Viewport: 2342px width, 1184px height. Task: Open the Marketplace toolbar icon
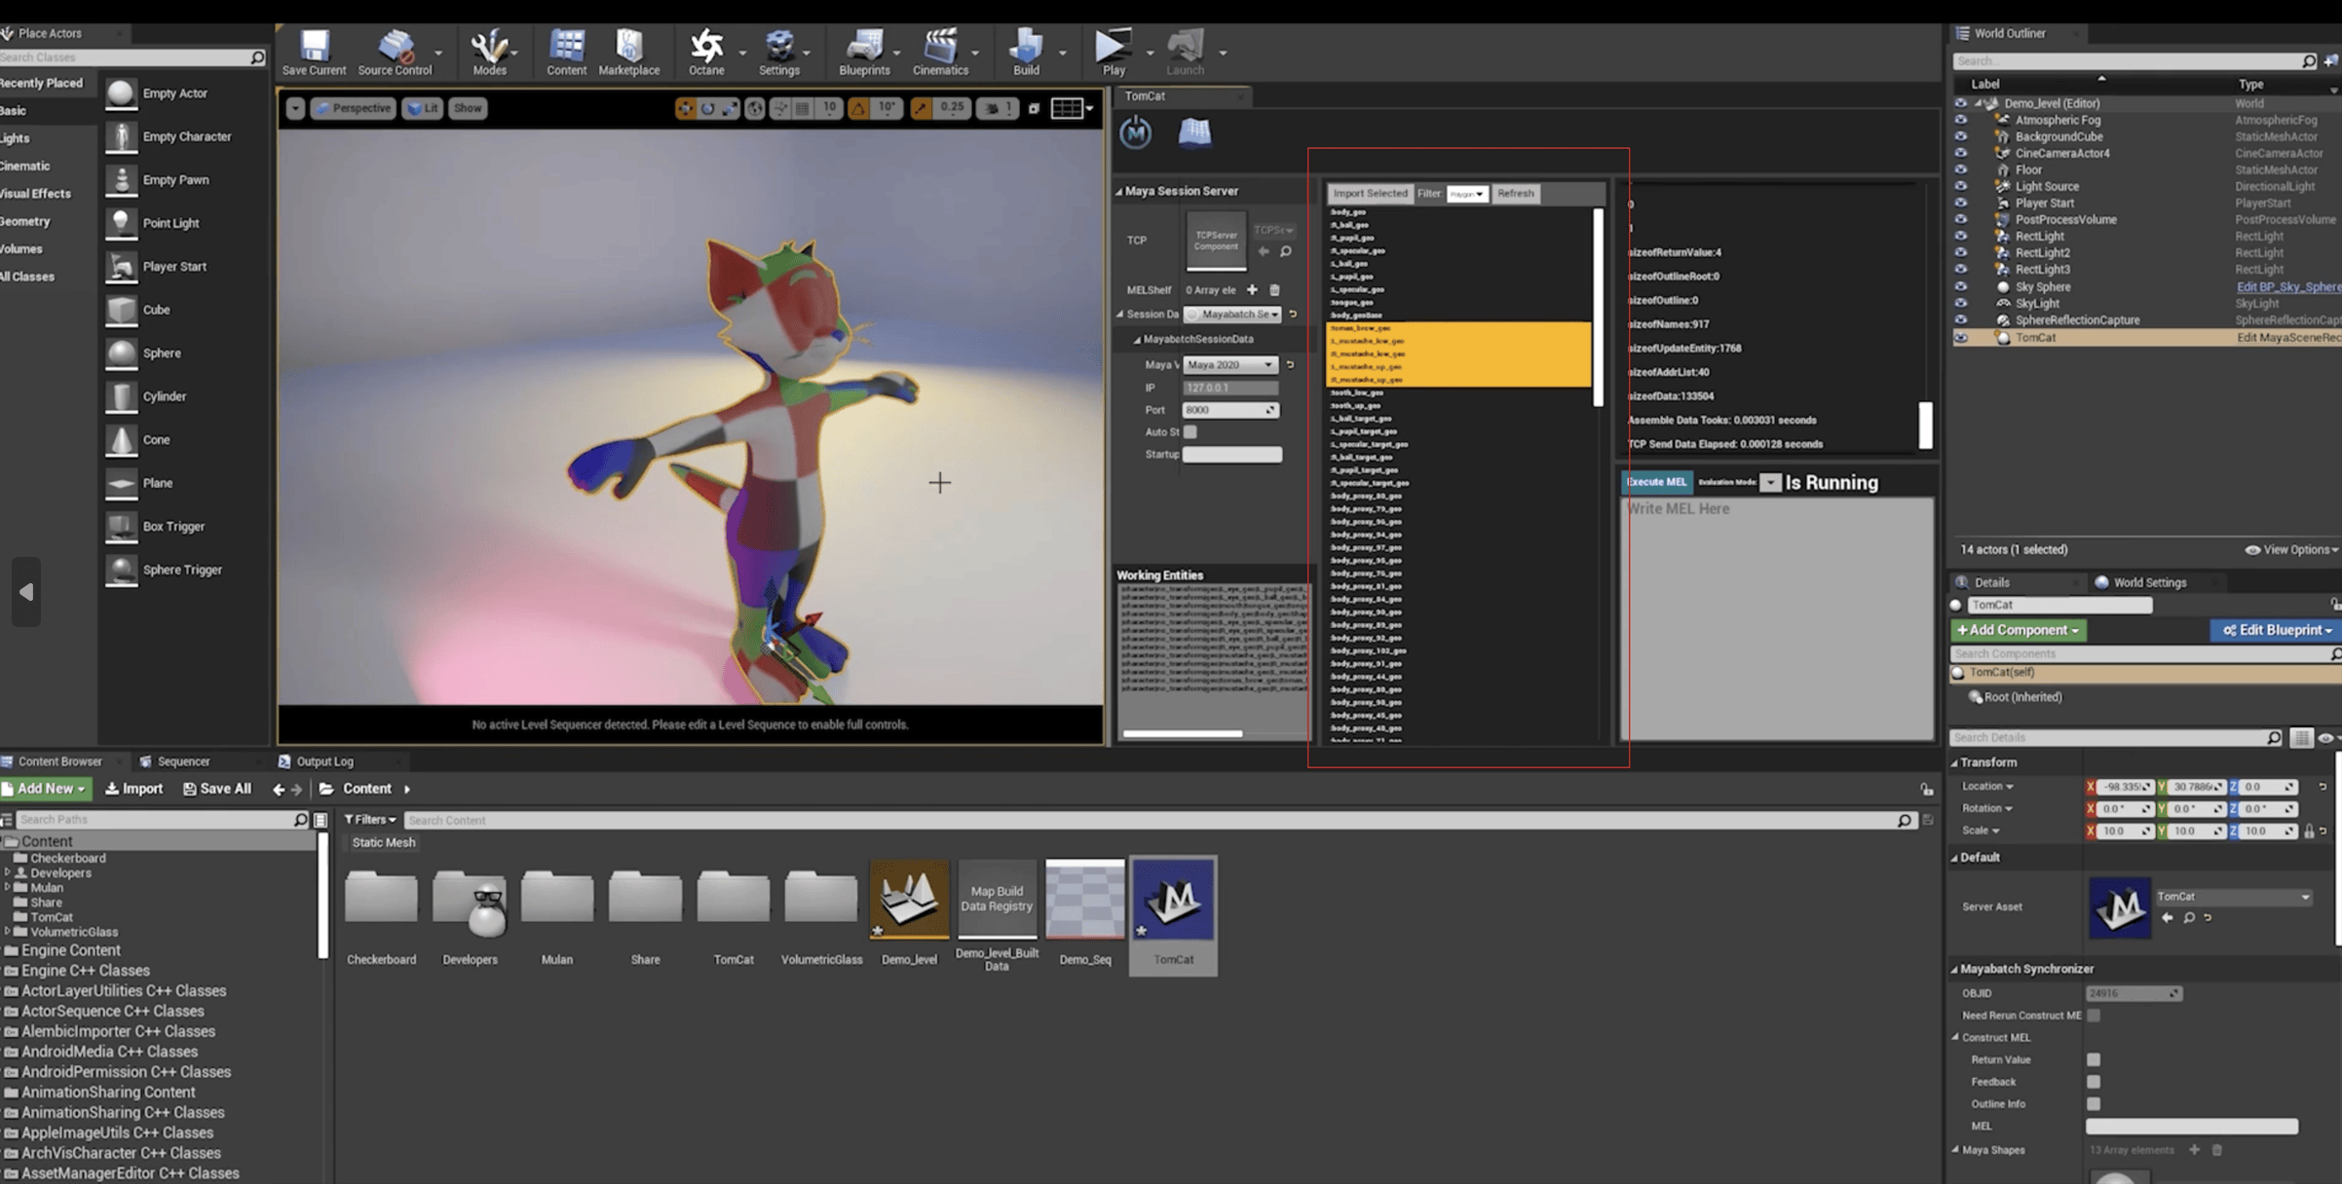[x=628, y=53]
